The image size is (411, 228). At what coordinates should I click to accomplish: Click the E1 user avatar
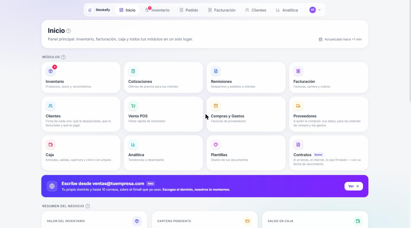[x=313, y=10]
